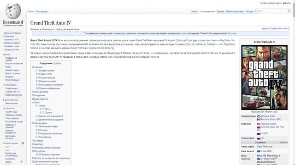Image resolution: width=295 pixels, height=165 pixels.
Task: Jump to contents entry 1 Геймплей
Action: 37,67
